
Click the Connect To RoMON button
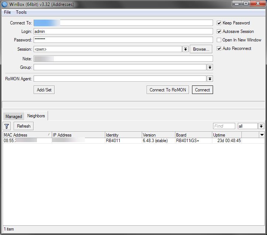(x=168, y=90)
